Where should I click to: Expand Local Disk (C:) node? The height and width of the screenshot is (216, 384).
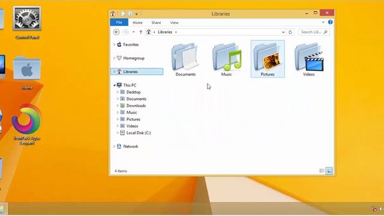click(x=118, y=133)
